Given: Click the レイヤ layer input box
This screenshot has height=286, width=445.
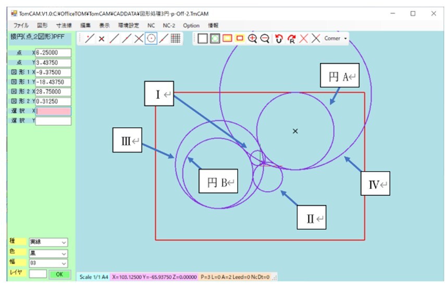Looking at the screenshot, I should pyautogui.click(x=38, y=274).
